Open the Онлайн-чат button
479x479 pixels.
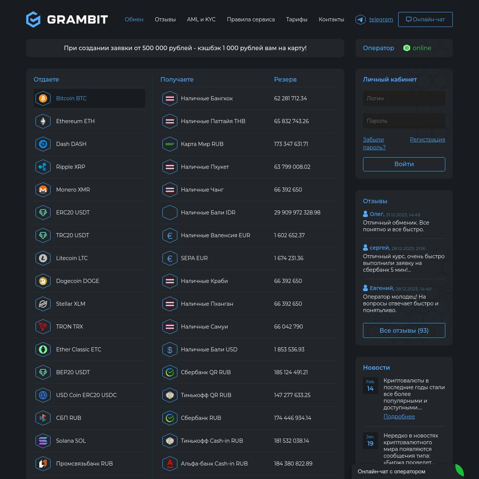(x=425, y=19)
